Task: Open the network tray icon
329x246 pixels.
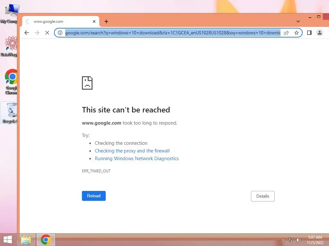Action: pos(291,240)
